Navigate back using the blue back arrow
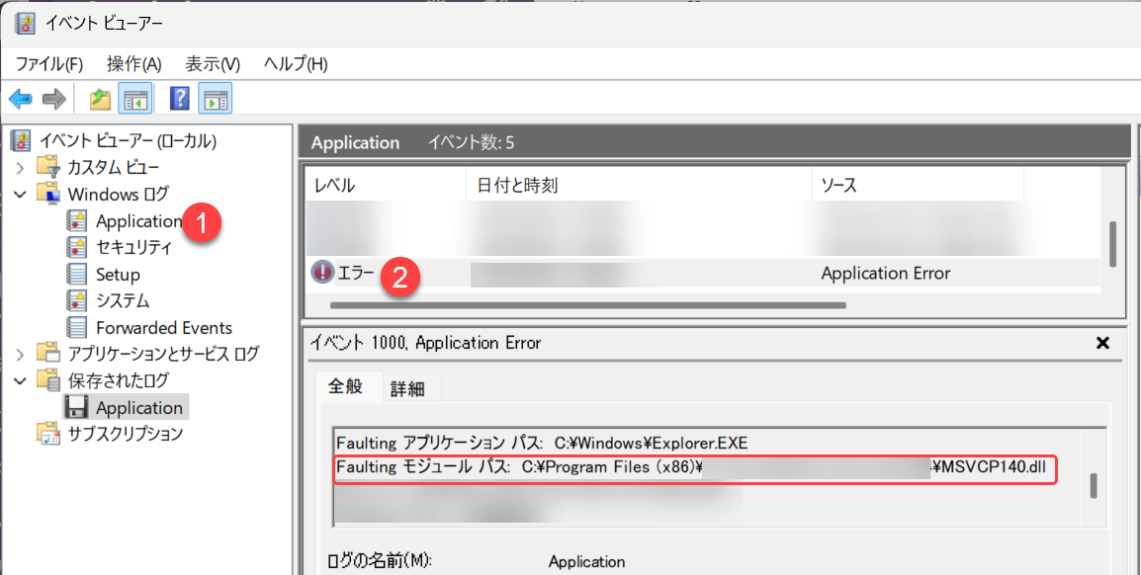Image resolution: width=1141 pixels, height=575 pixels. pyautogui.click(x=20, y=98)
